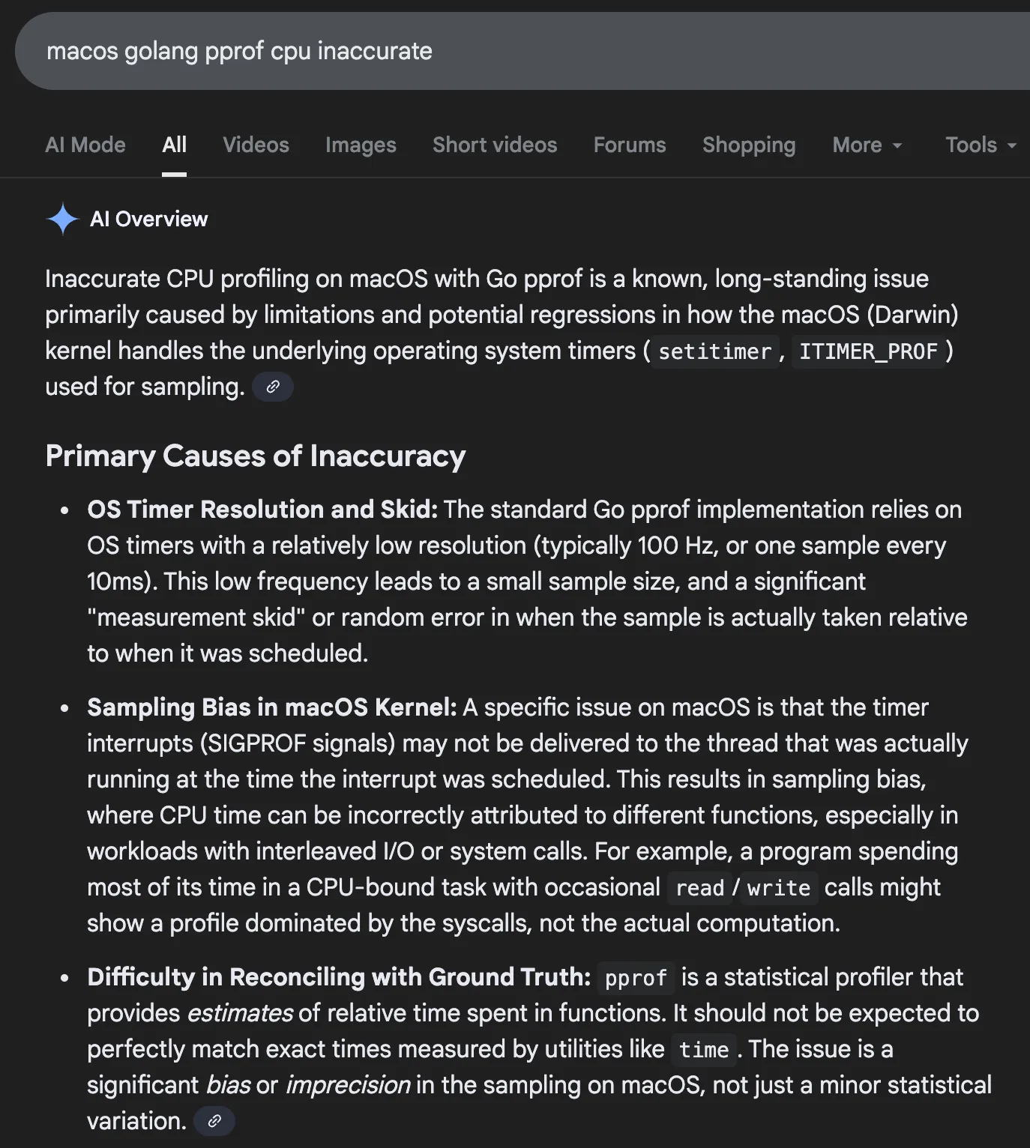Select the All results tab
Screen dimensions: 1030x1148
[174, 145]
